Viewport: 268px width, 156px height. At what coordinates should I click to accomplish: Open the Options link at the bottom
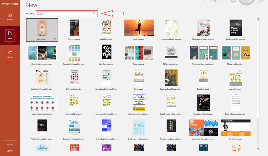pos(10,150)
